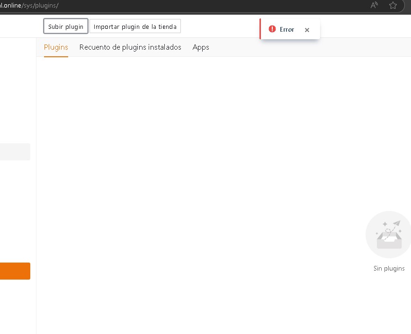The height and width of the screenshot is (334, 411).
Task: Click the Error message text
Action: (287, 29)
